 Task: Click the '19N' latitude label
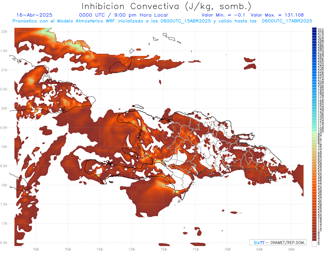[4, 147]
